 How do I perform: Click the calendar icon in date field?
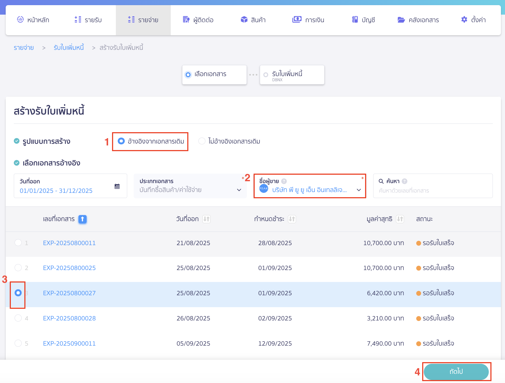point(117,186)
